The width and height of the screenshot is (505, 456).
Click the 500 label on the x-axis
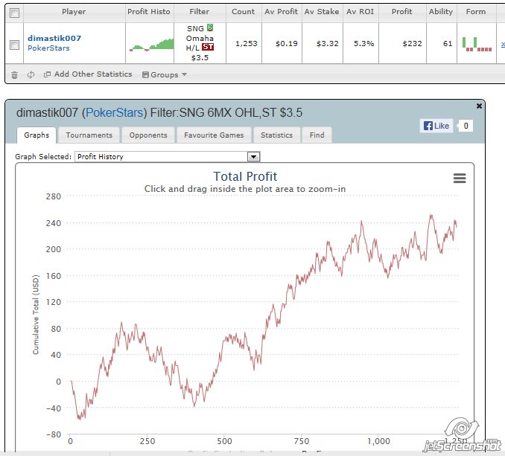tap(224, 441)
